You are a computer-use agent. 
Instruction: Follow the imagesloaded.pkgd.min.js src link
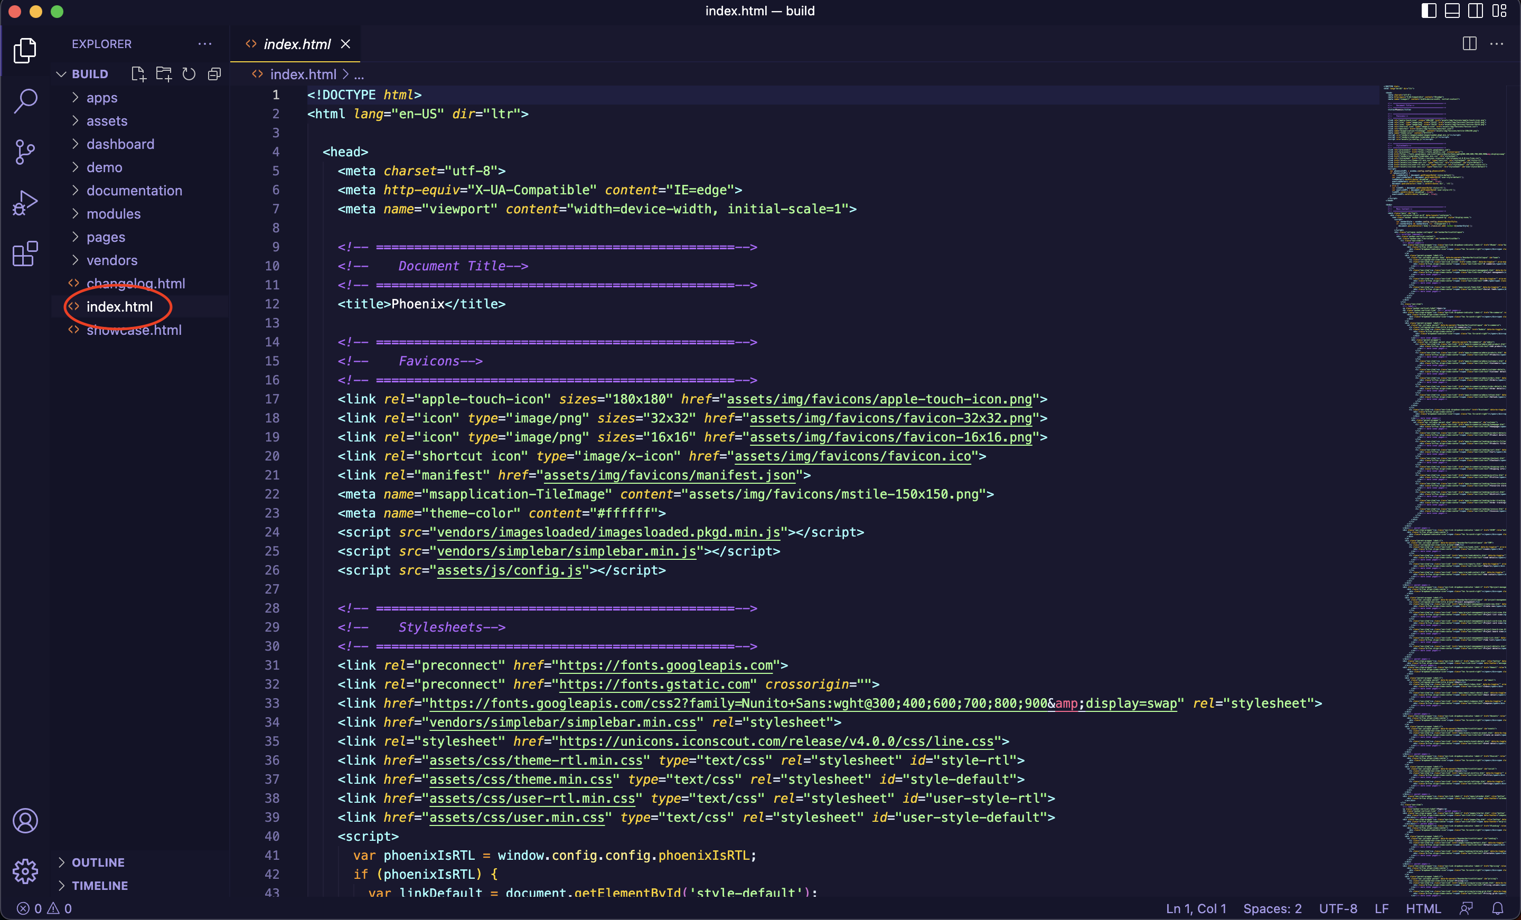tap(608, 532)
